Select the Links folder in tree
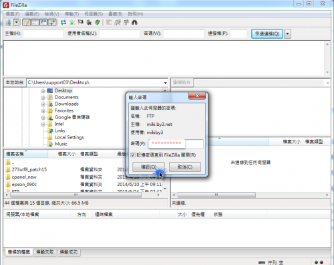 click(59, 130)
